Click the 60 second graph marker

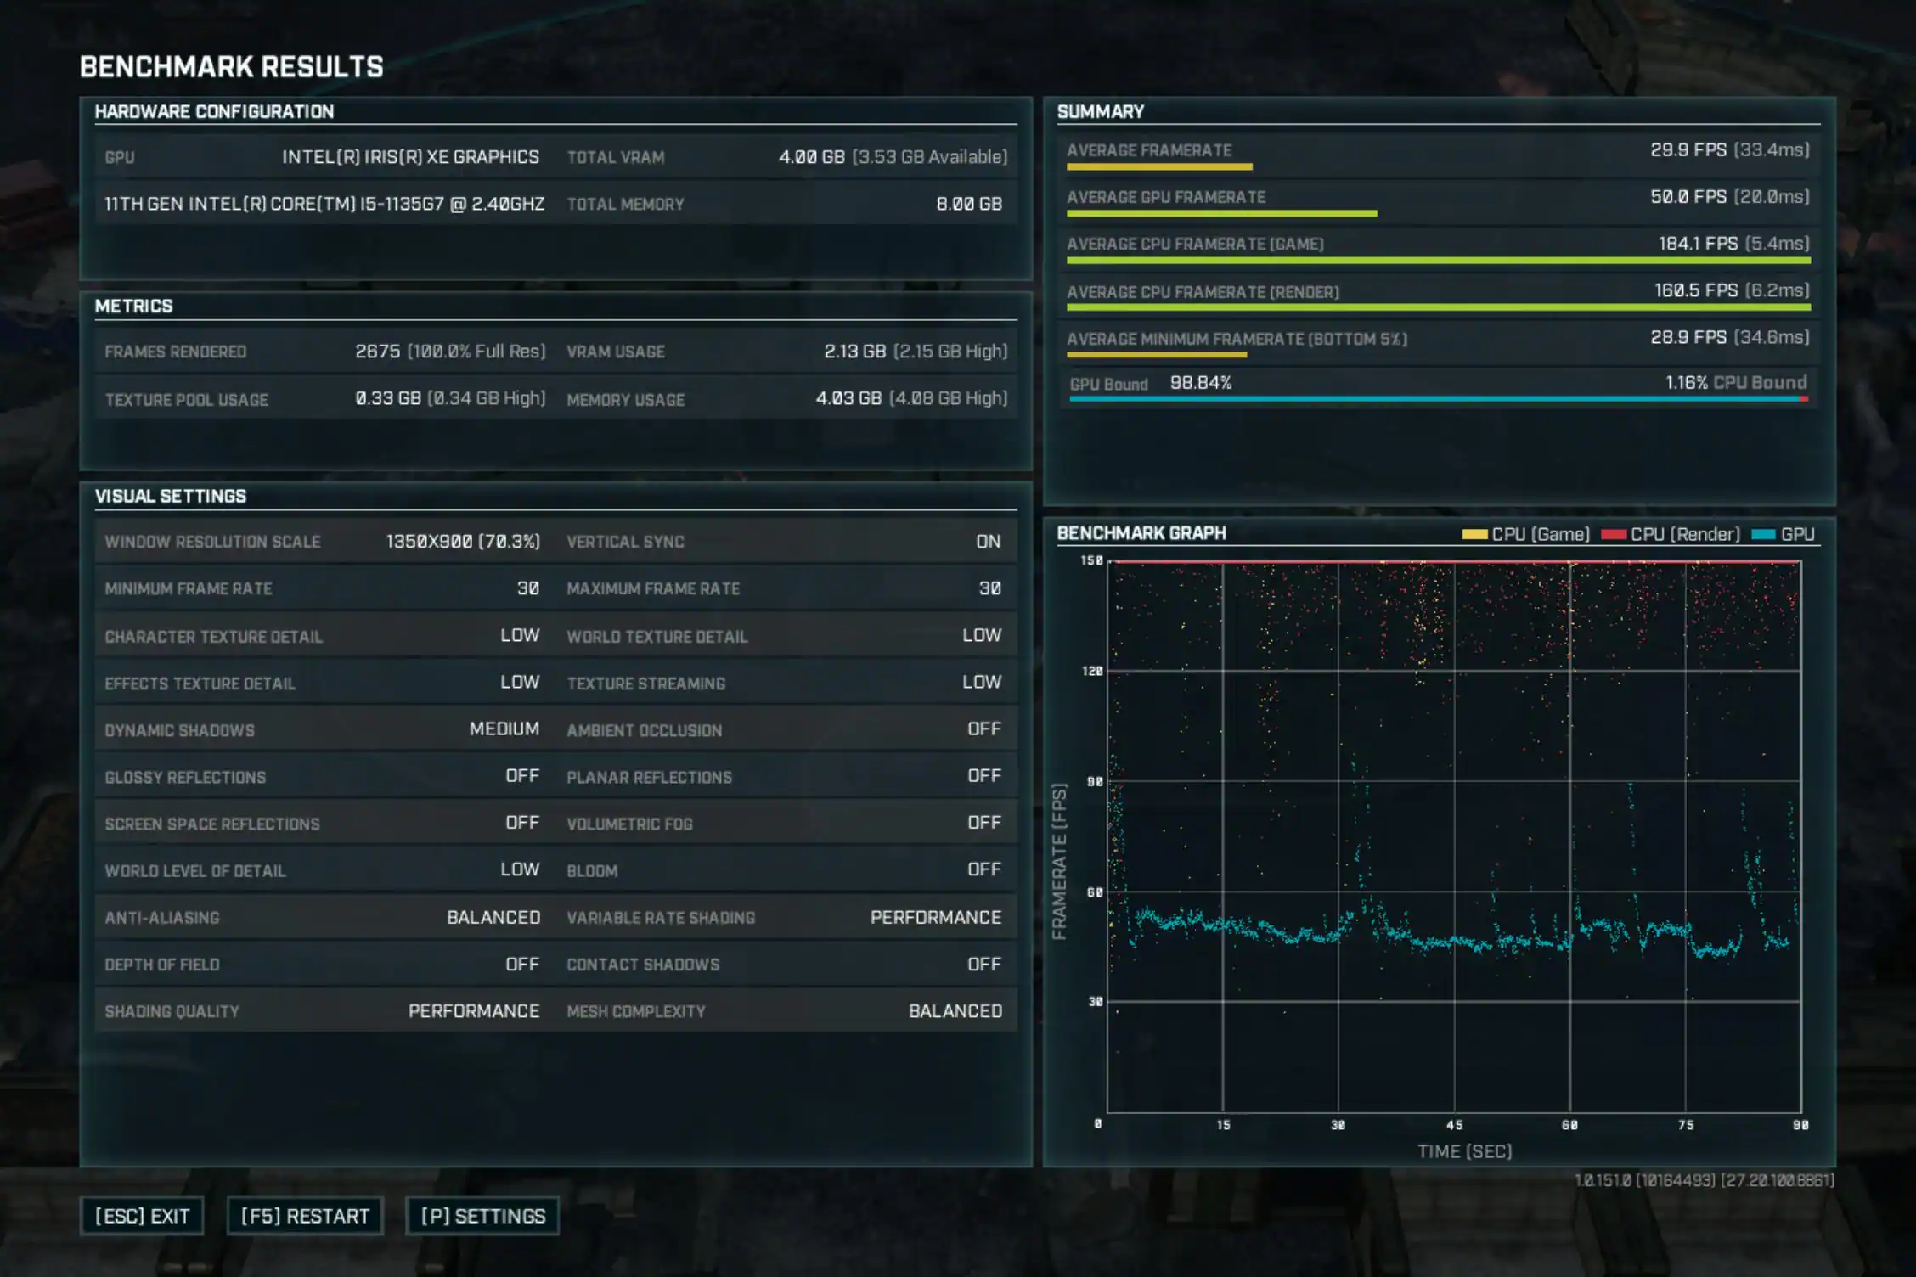click(1569, 1125)
